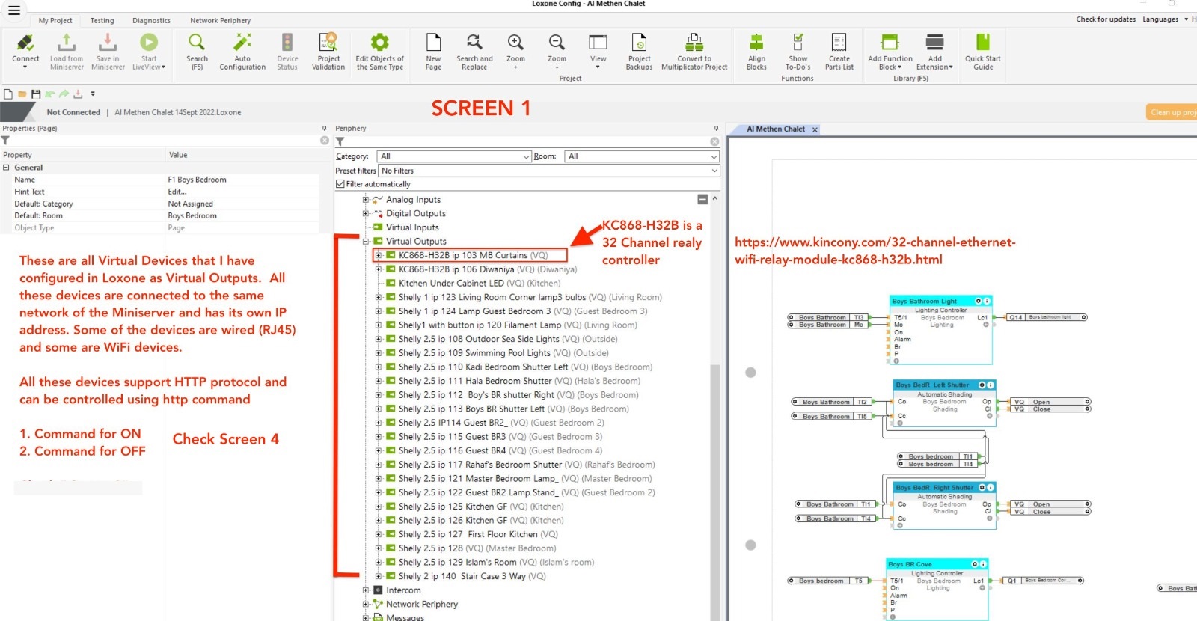Image resolution: width=1197 pixels, height=621 pixels.
Task: Click the Quick Start Guide icon
Action: pyautogui.click(x=983, y=43)
